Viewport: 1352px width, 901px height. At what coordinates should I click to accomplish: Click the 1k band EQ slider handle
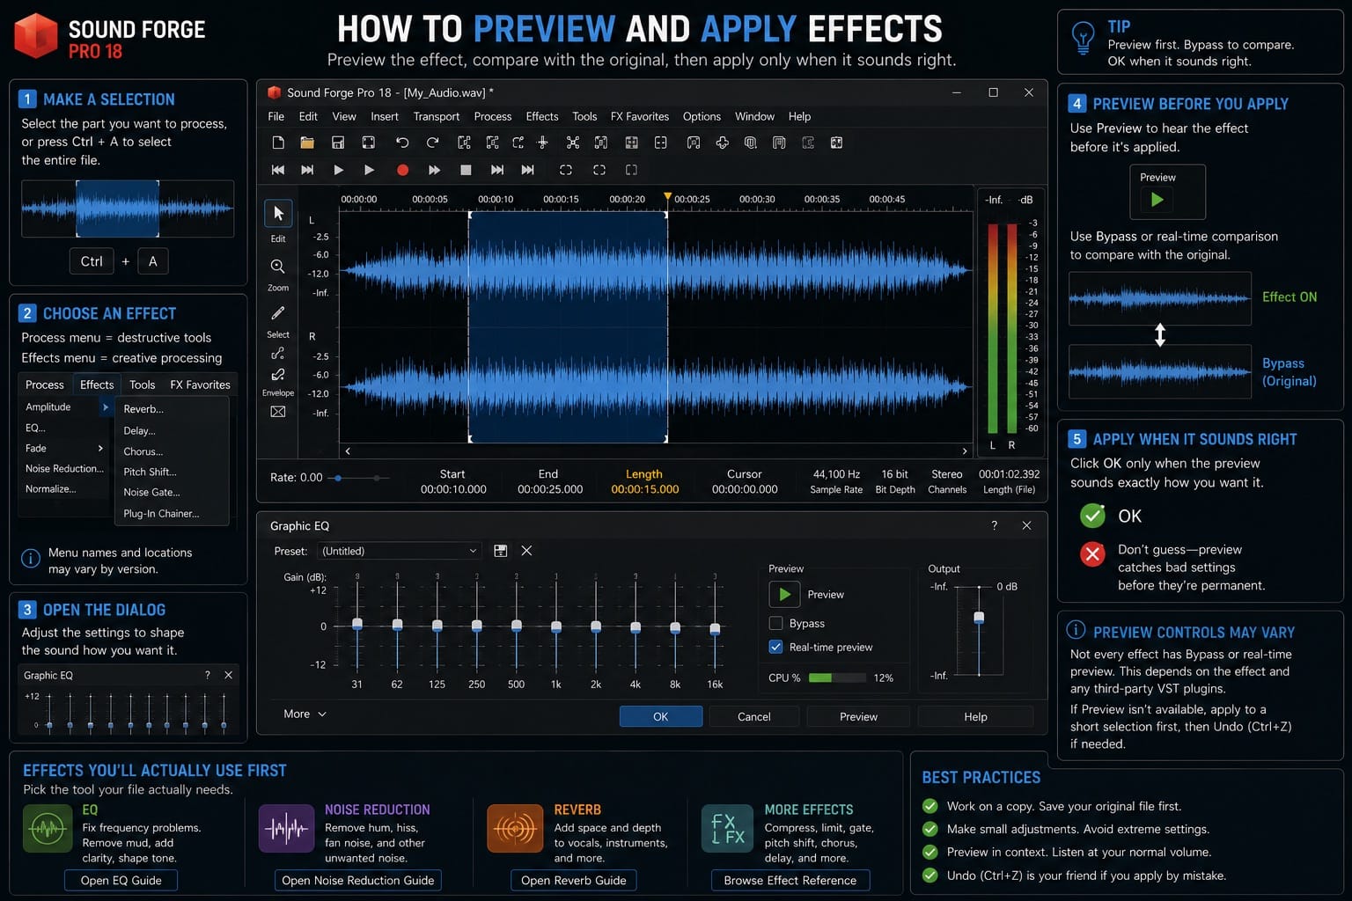tap(555, 626)
